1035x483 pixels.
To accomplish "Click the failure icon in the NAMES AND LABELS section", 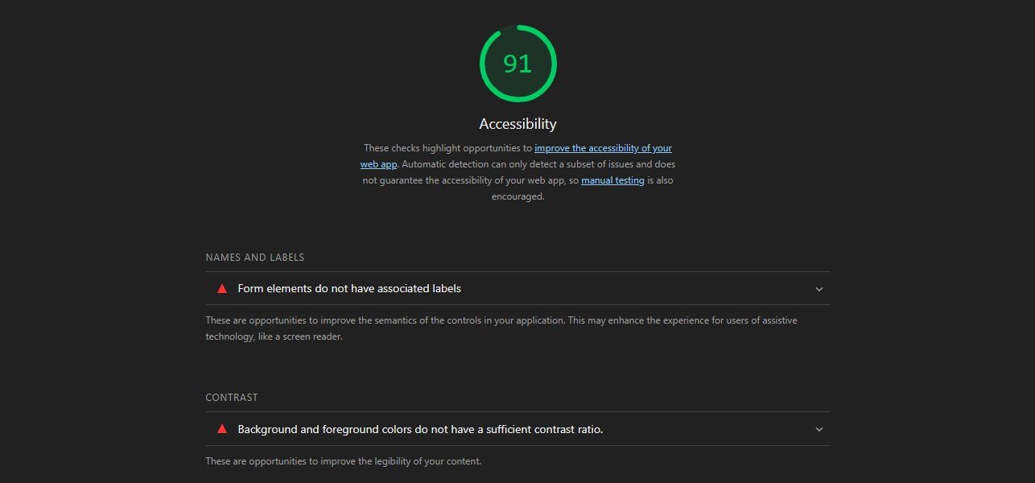I will point(221,288).
